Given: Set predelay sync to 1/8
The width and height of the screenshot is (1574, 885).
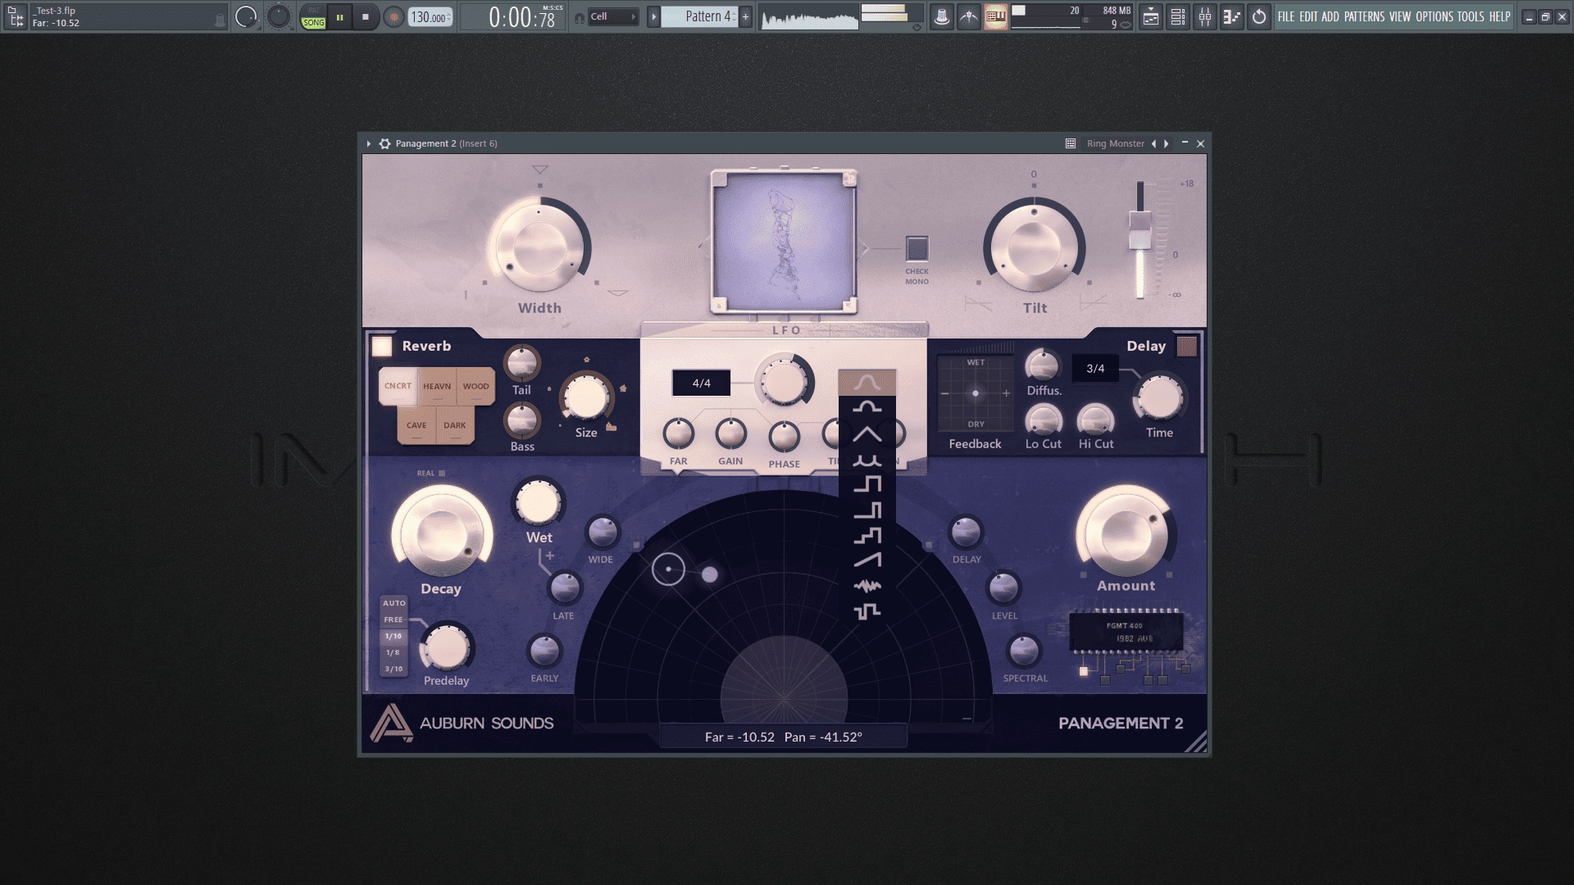Looking at the screenshot, I should (x=393, y=652).
